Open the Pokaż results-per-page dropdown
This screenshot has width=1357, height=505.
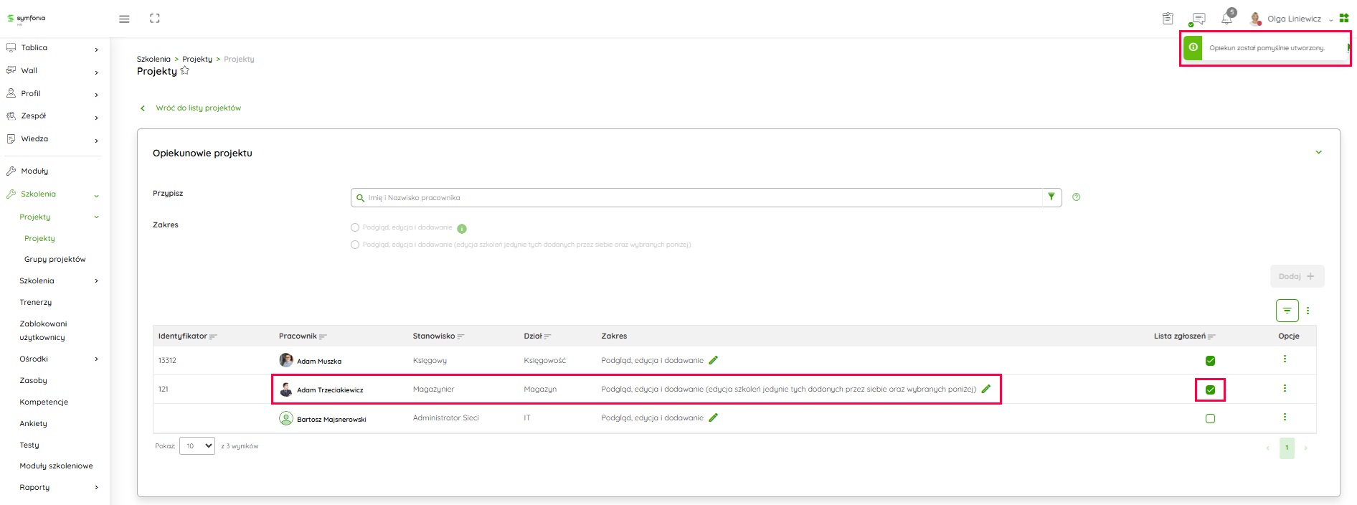(x=197, y=446)
